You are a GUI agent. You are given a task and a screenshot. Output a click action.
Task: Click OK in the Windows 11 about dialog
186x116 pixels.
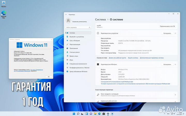(49, 77)
